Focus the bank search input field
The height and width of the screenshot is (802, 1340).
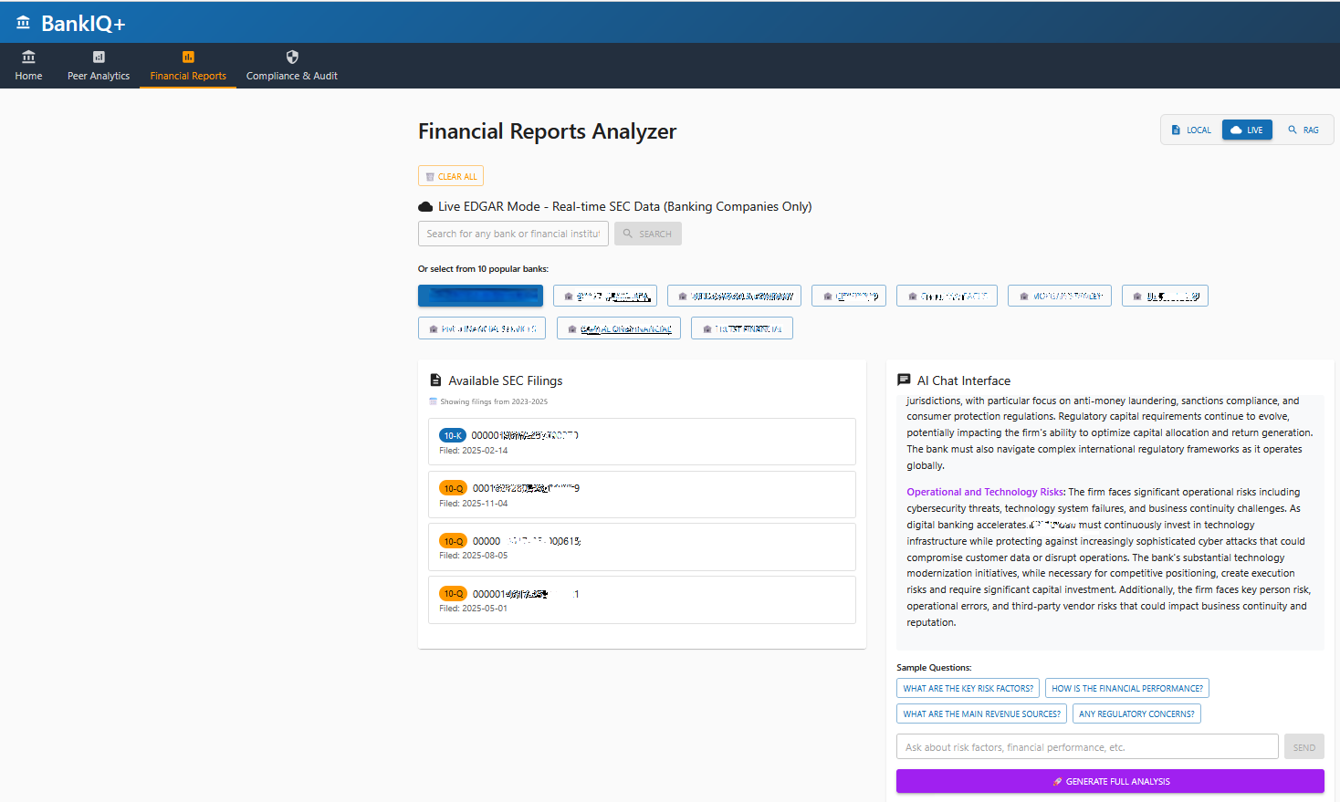click(x=513, y=234)
